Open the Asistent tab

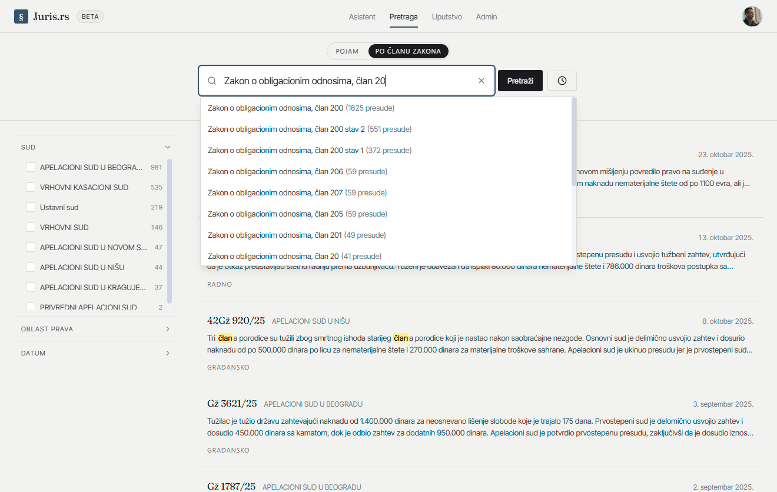click(x=362, y=16)
